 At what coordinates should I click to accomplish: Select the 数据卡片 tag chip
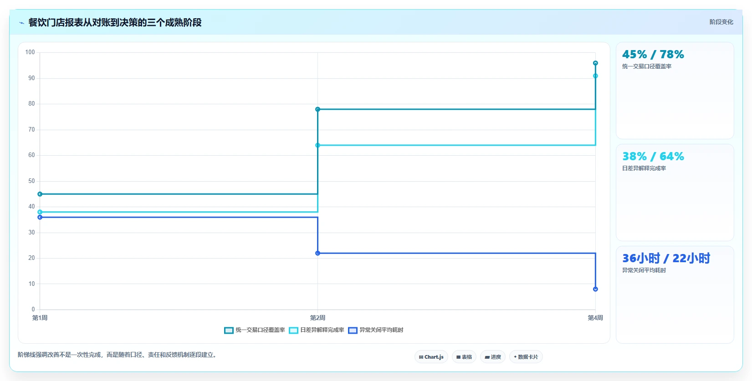(x=526, y=357)
